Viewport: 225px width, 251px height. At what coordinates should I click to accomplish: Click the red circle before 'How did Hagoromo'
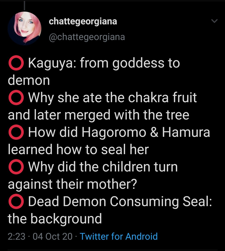point(16,132)
